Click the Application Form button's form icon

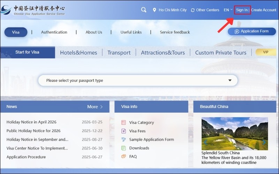pos(237,31)
